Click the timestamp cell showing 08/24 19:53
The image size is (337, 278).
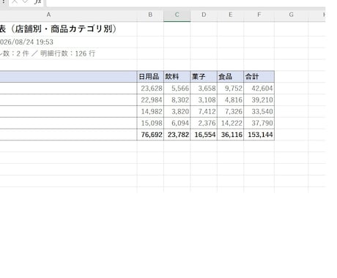[x=68, y=42]
